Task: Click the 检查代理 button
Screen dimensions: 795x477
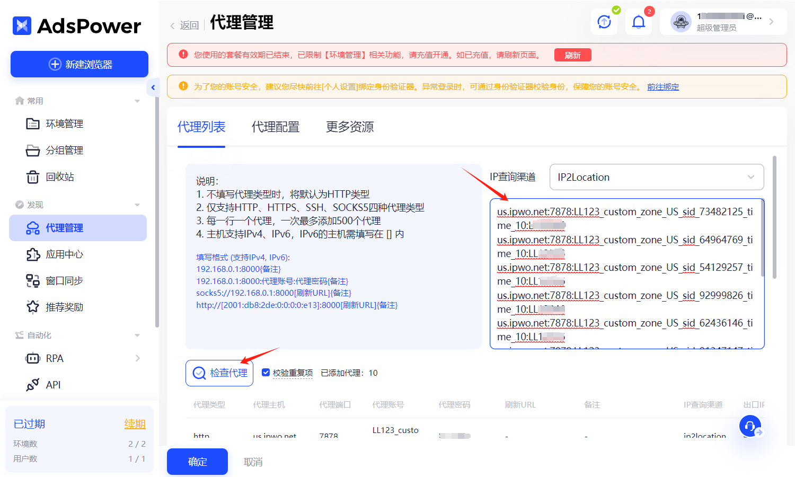Action: pos(219,373)
